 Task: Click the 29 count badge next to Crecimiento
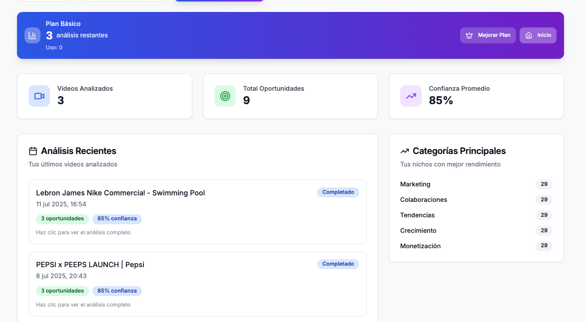tap(544, 230)
